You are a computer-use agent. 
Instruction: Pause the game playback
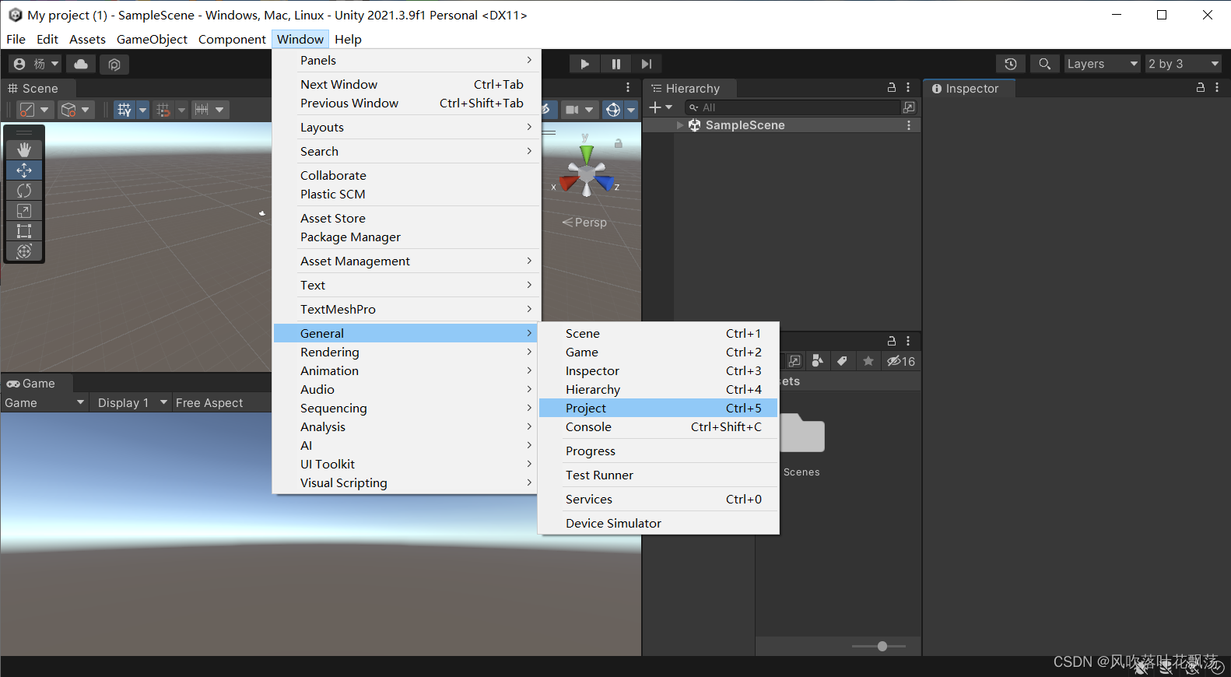[x=615, y=64]
